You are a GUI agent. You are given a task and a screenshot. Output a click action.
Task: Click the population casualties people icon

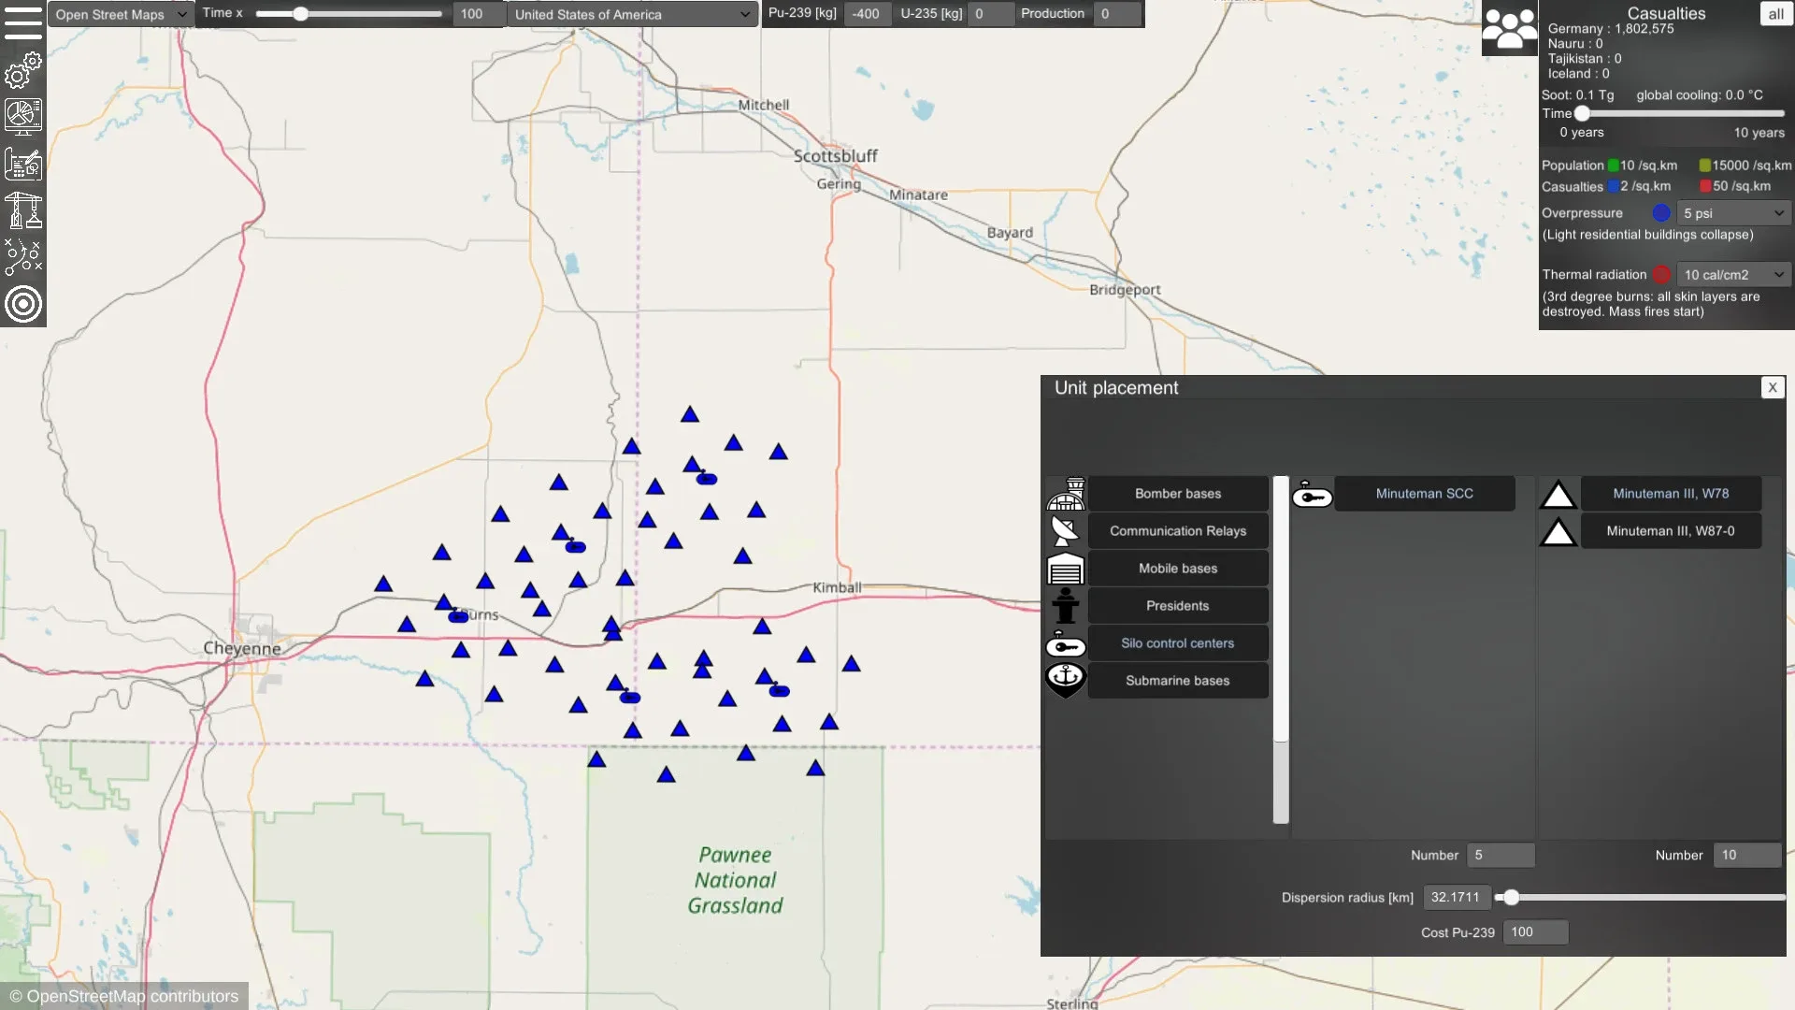click(x=1509, y=29)
